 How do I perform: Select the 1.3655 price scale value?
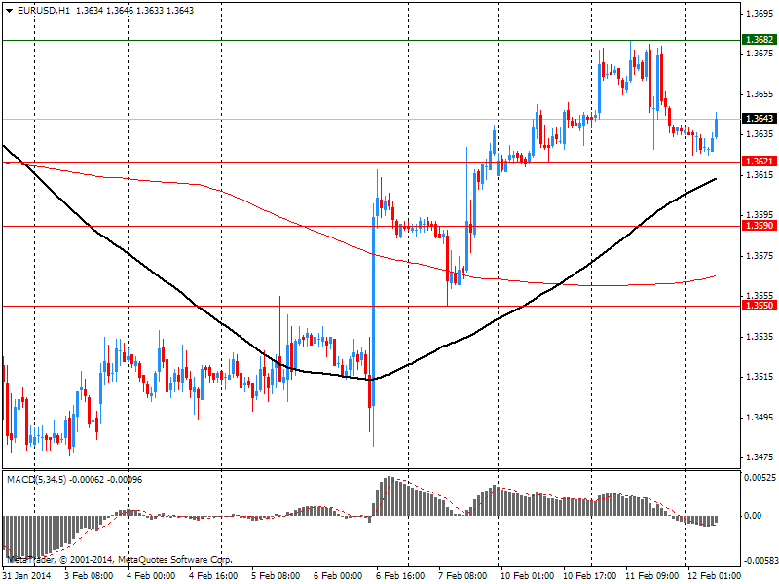[760, 94]
